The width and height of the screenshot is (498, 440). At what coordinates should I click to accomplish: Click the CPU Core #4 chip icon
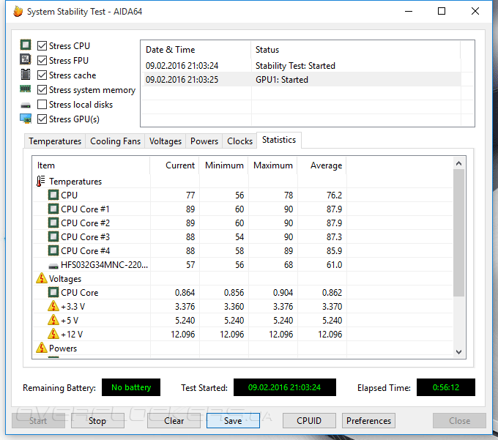53,251
